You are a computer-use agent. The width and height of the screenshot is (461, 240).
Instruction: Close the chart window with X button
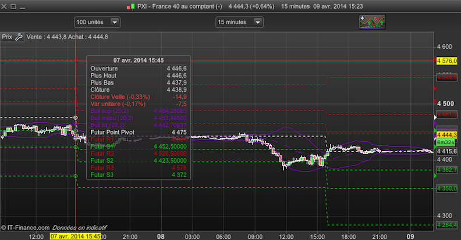4,6
